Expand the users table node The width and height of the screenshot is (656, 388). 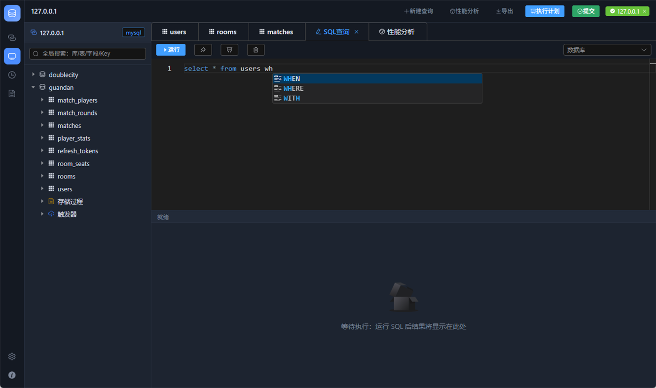(x=42, y=189)
